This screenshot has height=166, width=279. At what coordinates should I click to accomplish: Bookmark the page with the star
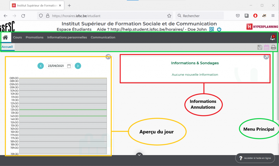point(169,16)
